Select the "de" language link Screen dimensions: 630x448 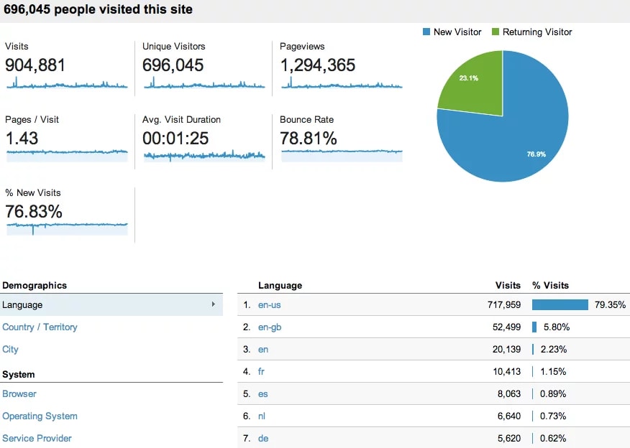click(x=262, y=438)
